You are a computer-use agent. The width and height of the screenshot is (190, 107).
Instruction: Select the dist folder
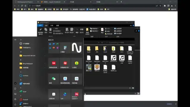(97, 49)
